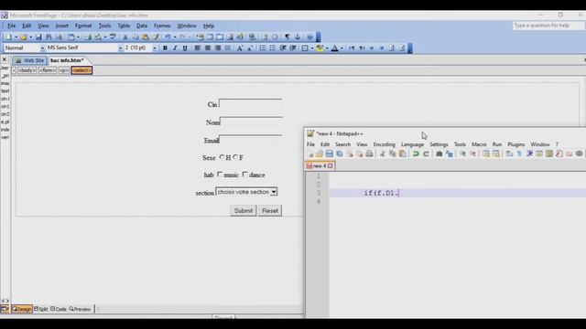586x329 pixels.
Task: Open Notepad++ Language menu
Action: point(412,144)
